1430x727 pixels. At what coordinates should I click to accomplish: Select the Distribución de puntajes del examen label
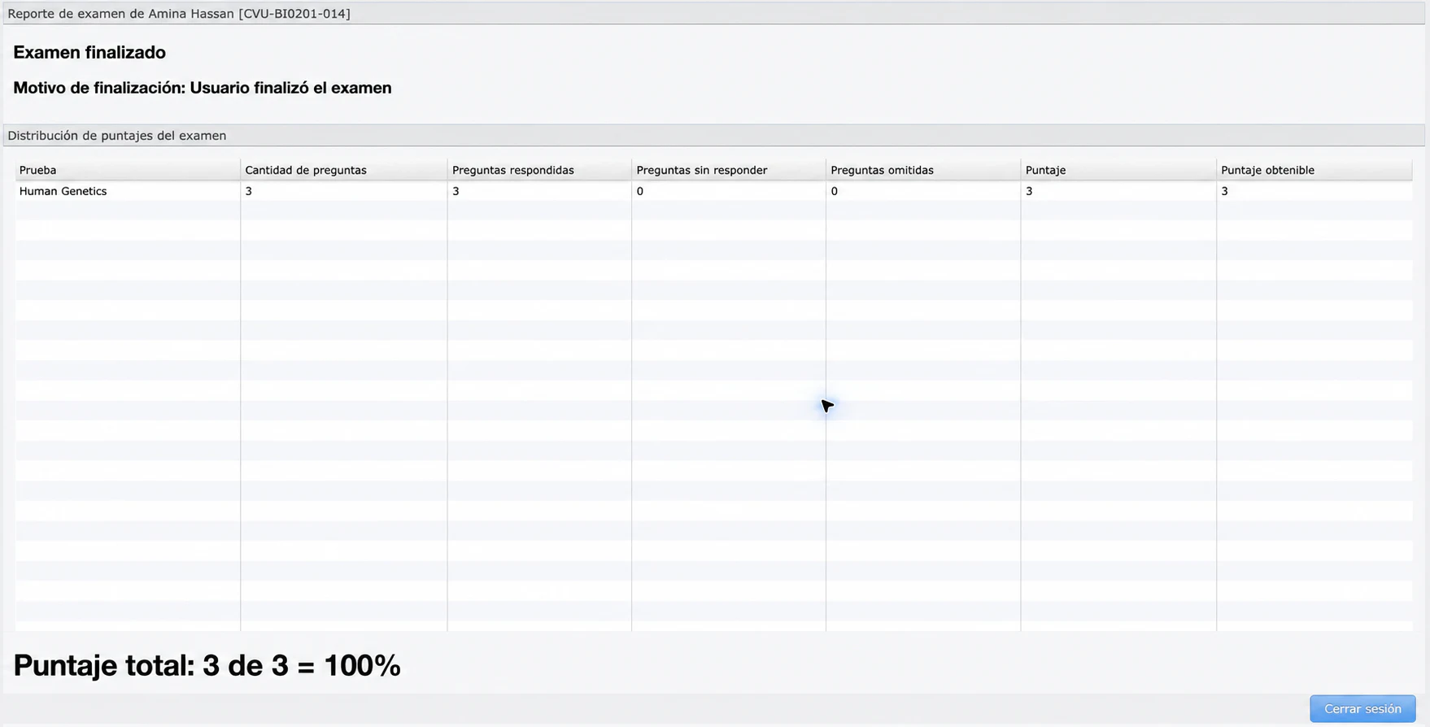coord(117,136)
